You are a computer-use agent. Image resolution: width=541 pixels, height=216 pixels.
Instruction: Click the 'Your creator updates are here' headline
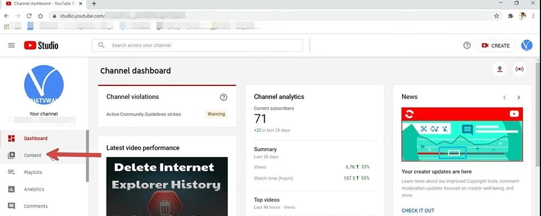(x=437, y=171)
